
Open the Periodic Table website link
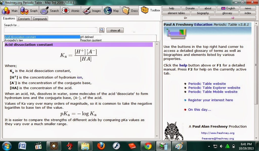(x=207, y=84)
